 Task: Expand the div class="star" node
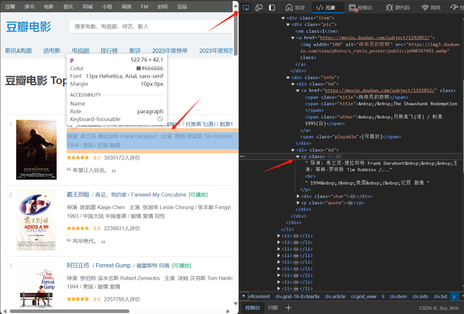[298, 196]
